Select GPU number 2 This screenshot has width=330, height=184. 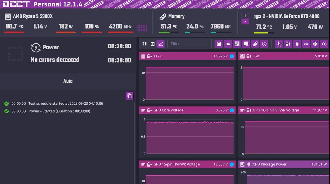tap(245, 22)
